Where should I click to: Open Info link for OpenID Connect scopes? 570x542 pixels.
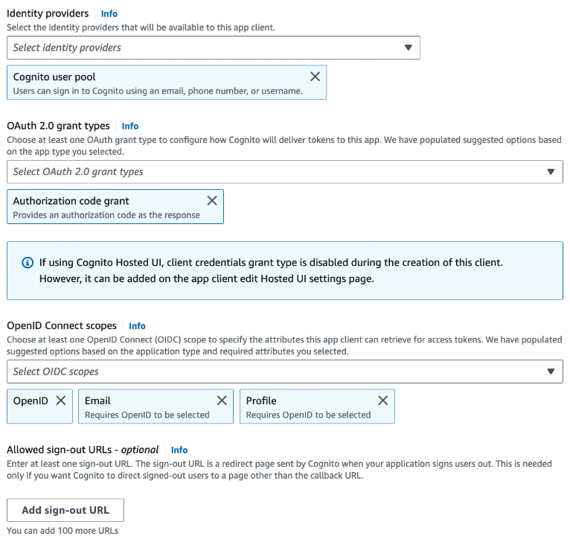pyautogui.click(x=137, y=326)
